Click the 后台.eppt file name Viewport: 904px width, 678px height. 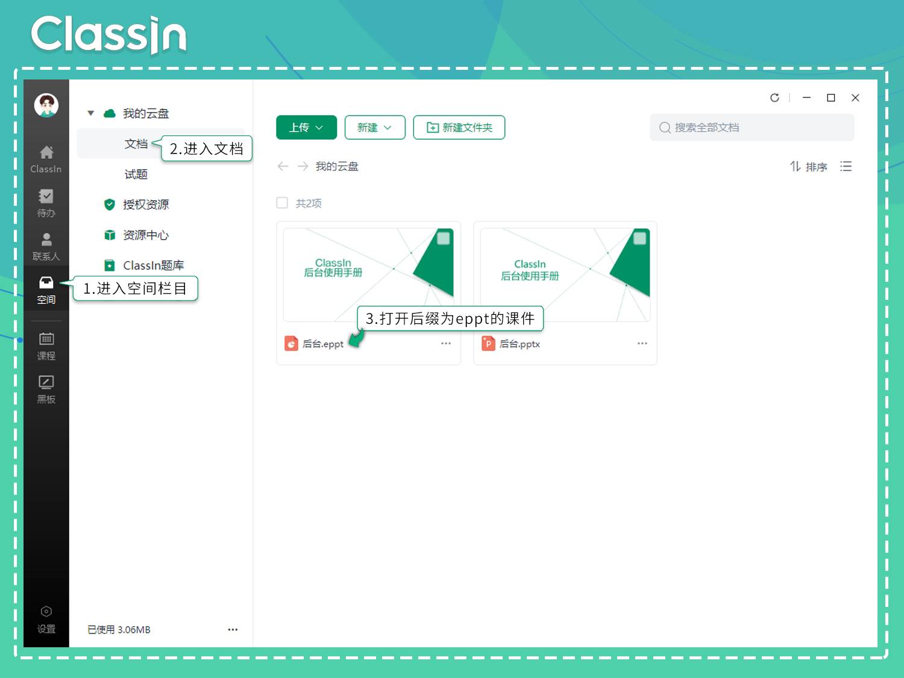click(323, 344)
